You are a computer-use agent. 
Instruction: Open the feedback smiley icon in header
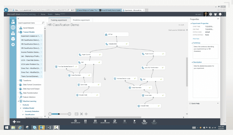click(220, 14)
